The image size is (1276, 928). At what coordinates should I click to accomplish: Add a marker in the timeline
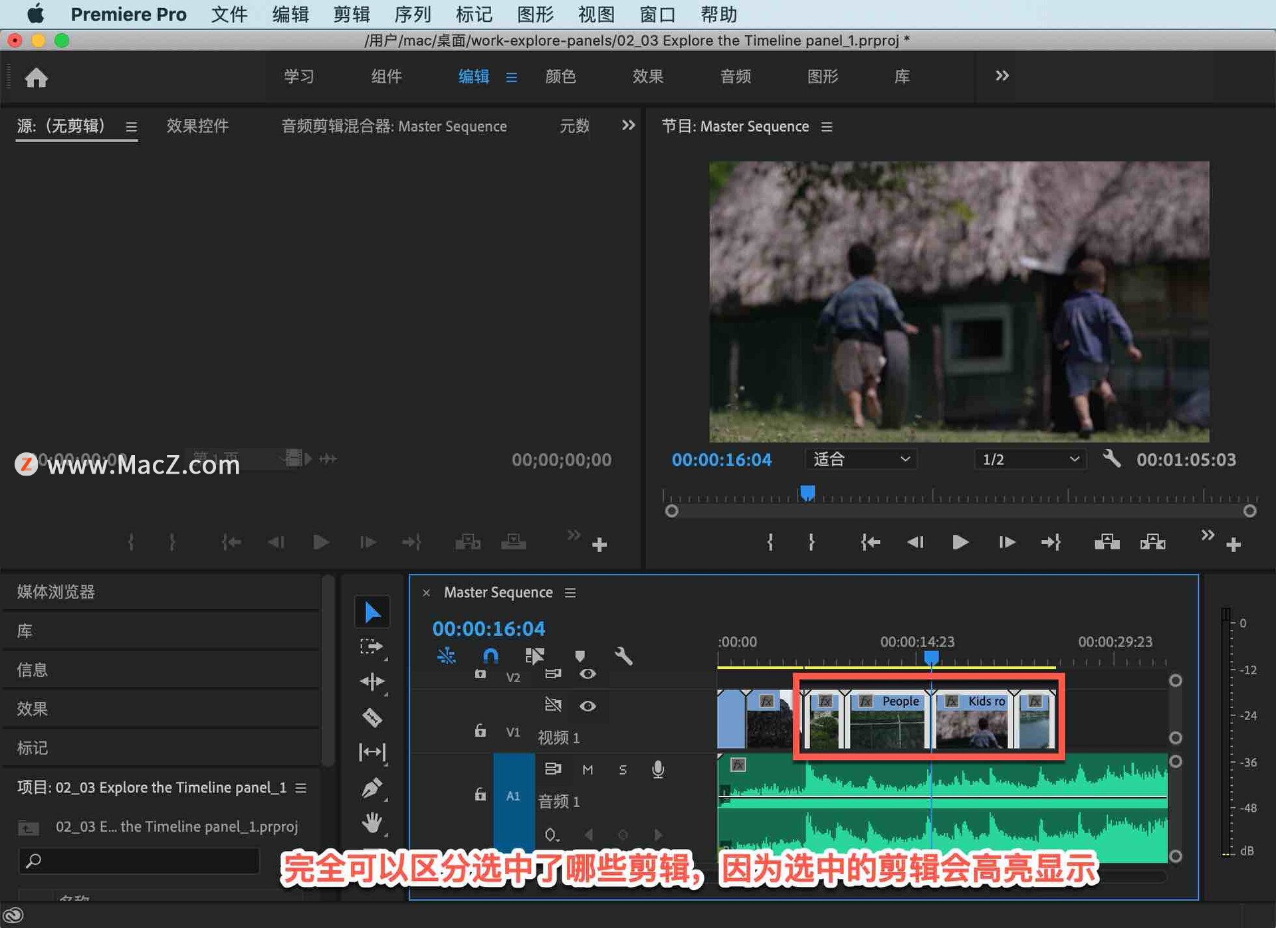[580, 656]
